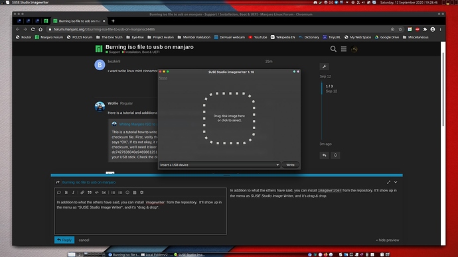The height and width of the screenshot is (257, 458).
Task: Open the Router bookmark
Action: pos(23,37)
